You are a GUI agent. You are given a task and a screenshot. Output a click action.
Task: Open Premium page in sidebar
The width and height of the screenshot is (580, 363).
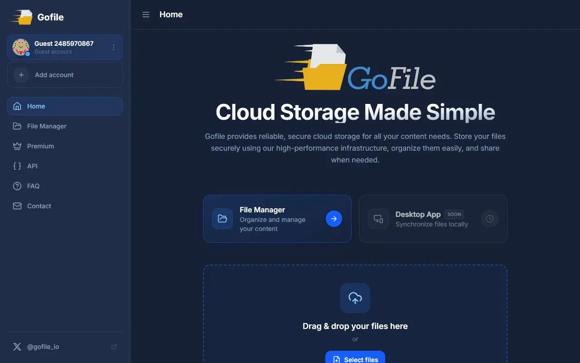point(65,146)
